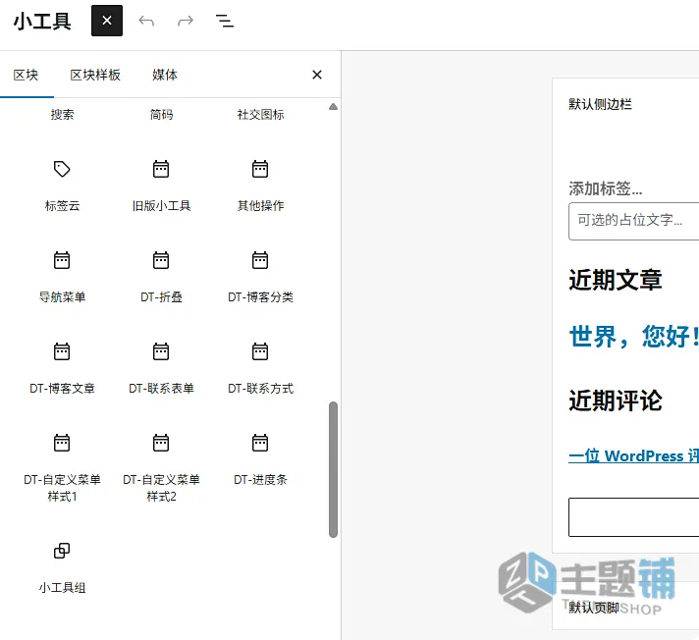The width and height of the screenshot is (699, 640).
Task: Insert the DT-博客文章 block
Action: [x=62, y=368]
